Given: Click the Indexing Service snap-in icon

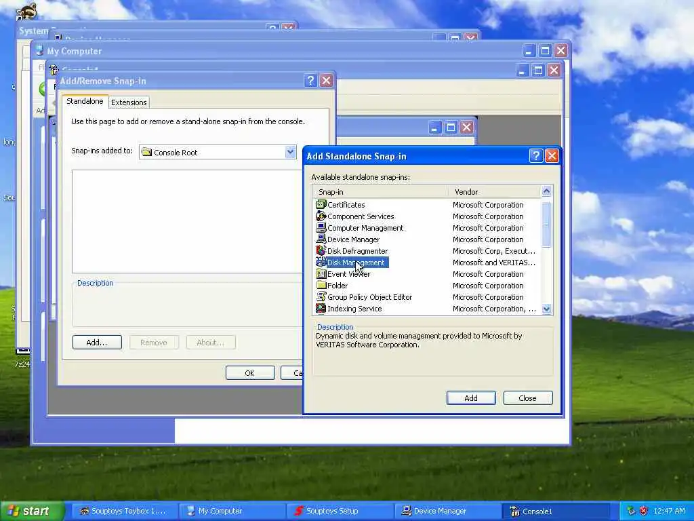Looking at the screenshot, I should tap(321, 309).
